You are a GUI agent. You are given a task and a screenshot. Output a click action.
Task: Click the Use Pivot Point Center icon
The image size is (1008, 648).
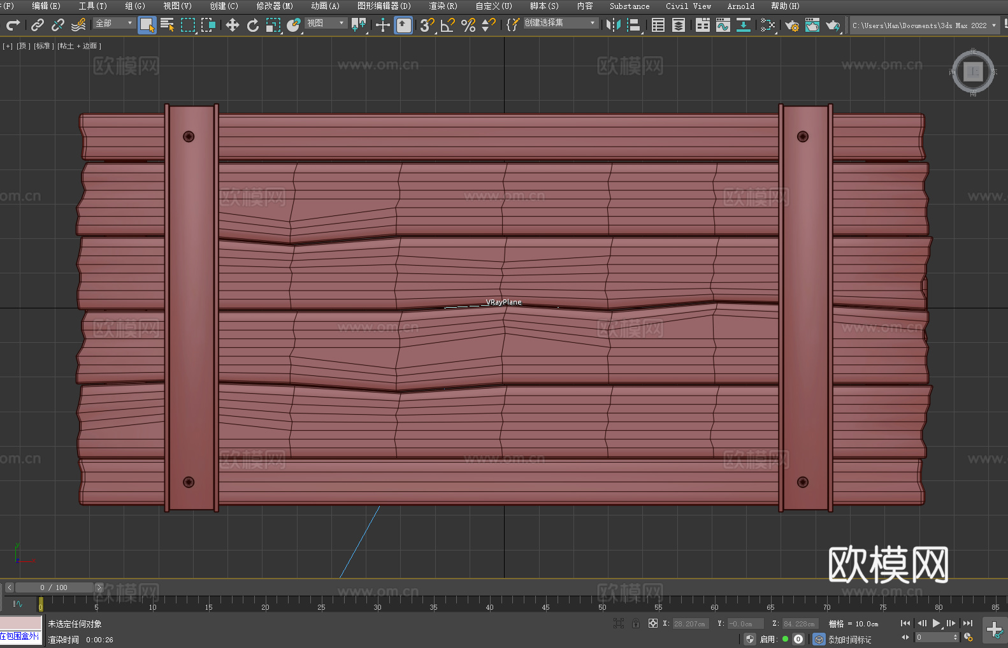coord(359,25)
